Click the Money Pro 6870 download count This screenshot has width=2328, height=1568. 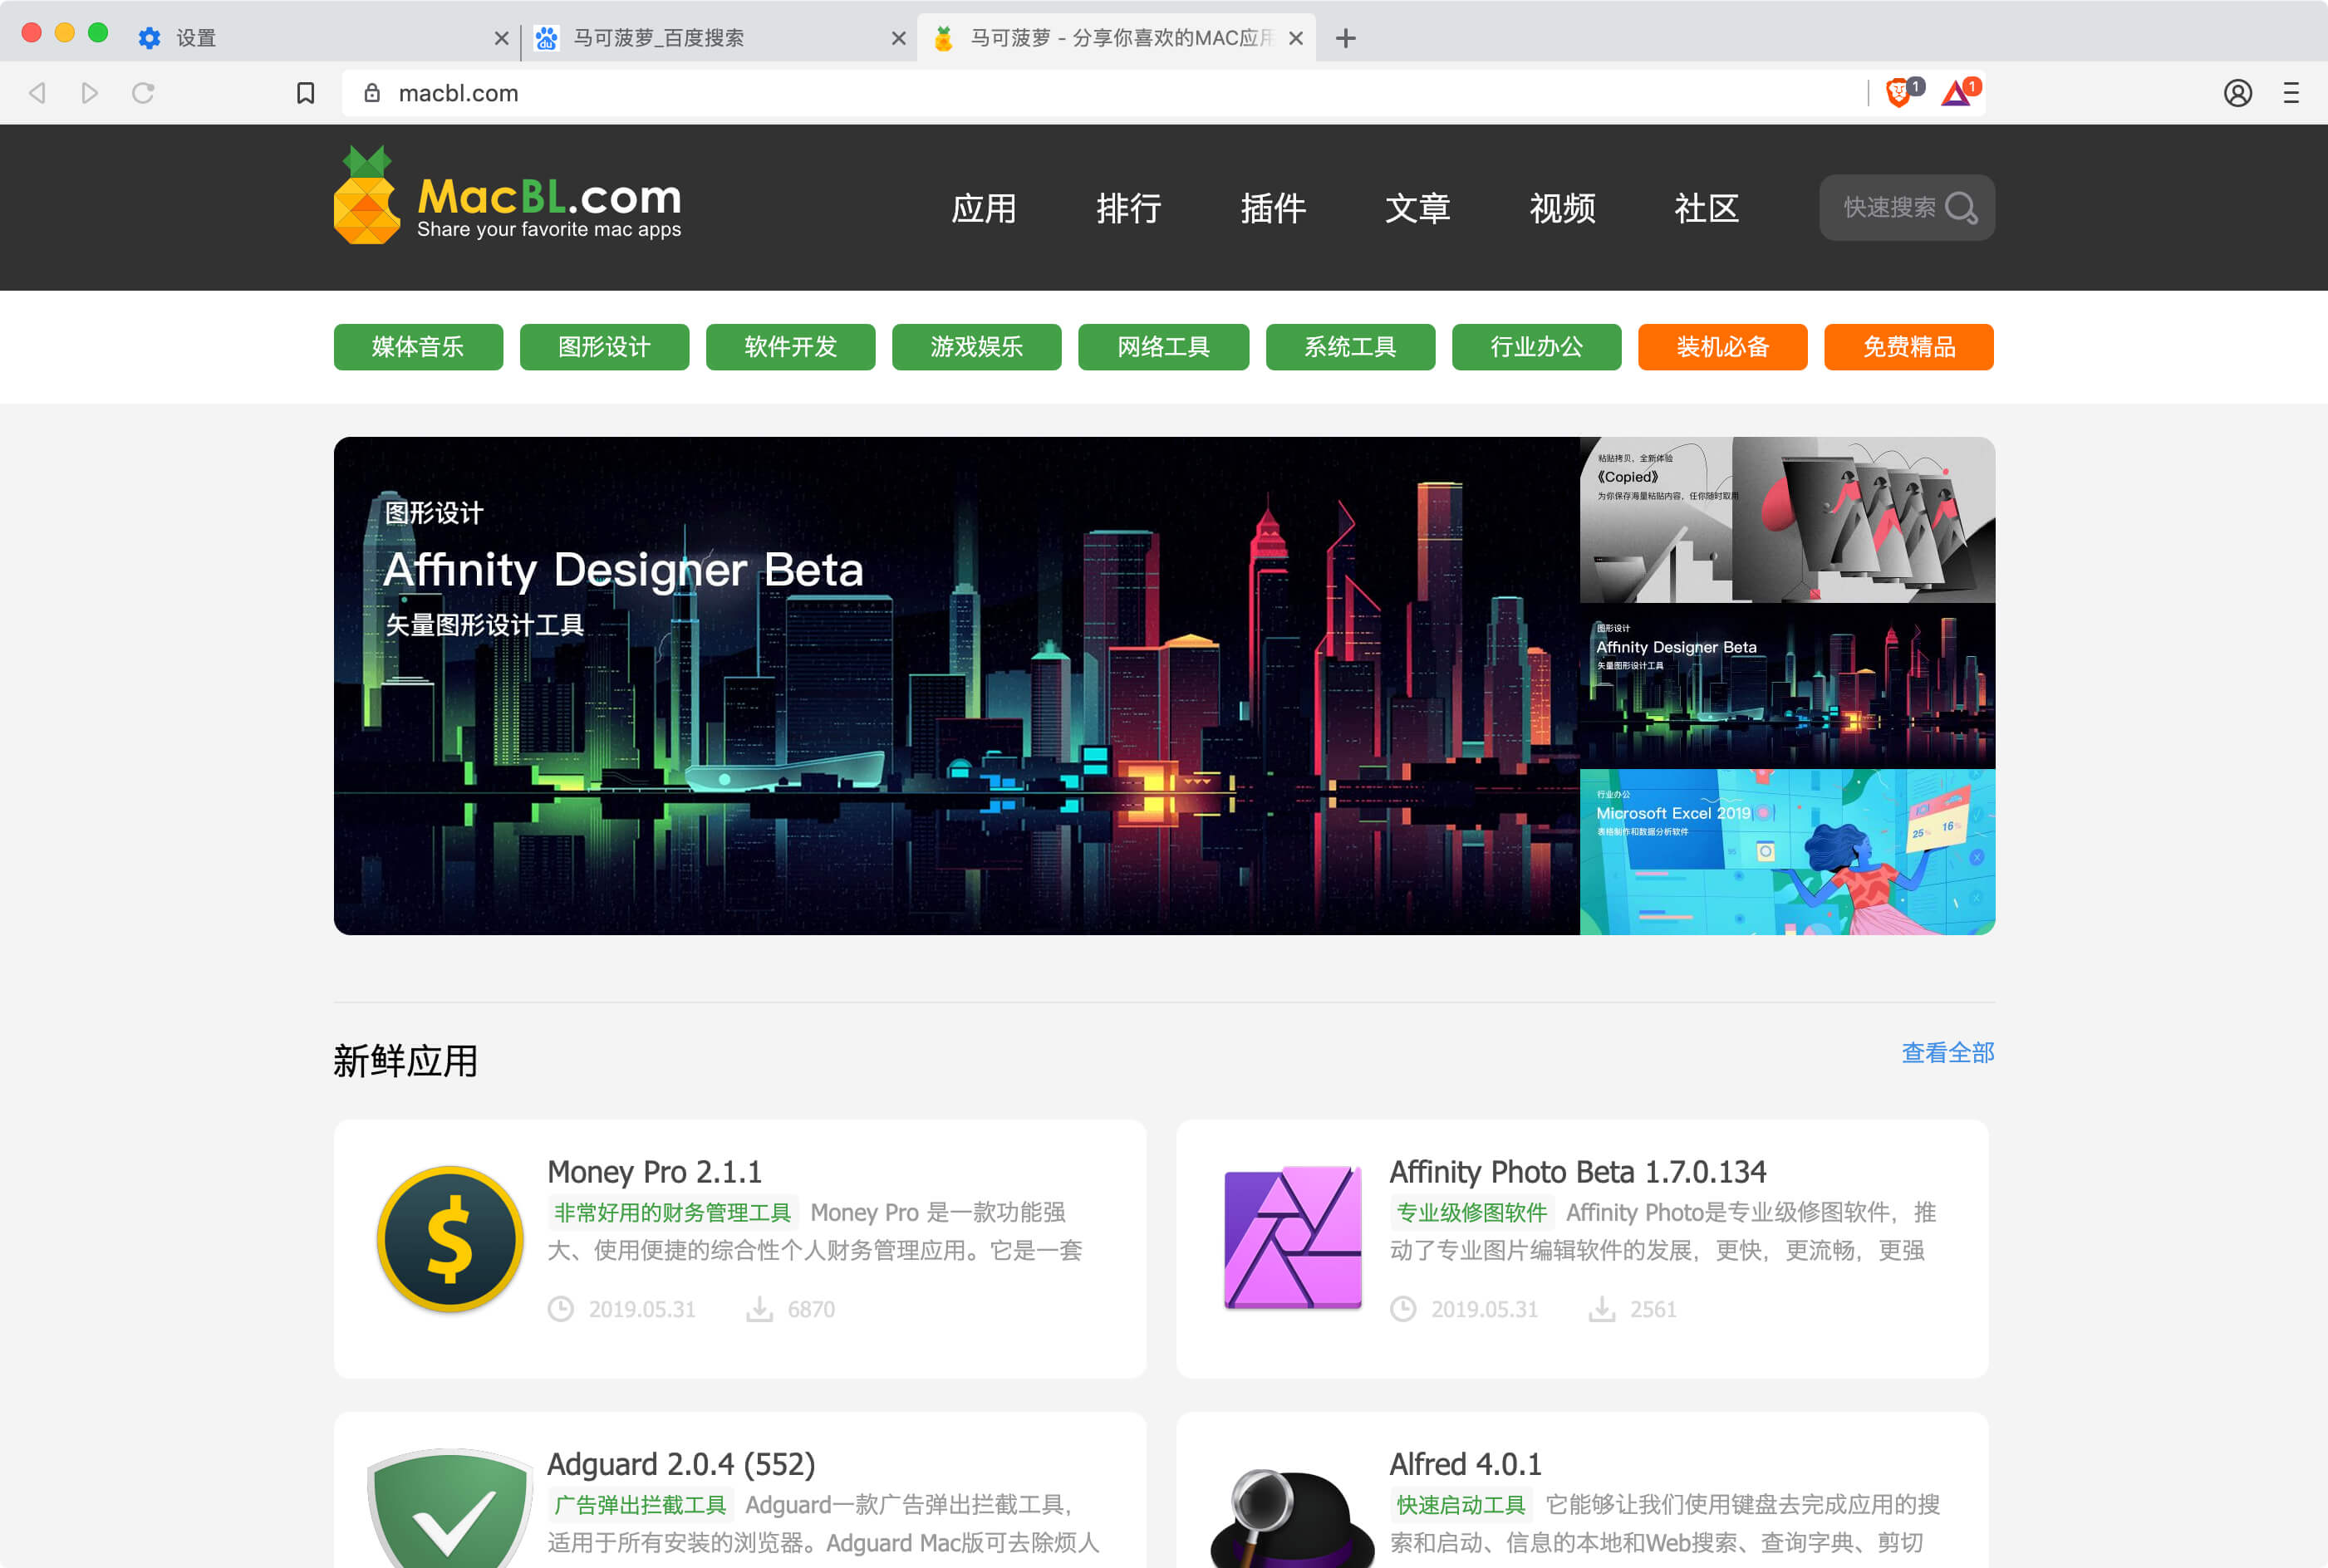[812, 1309]
